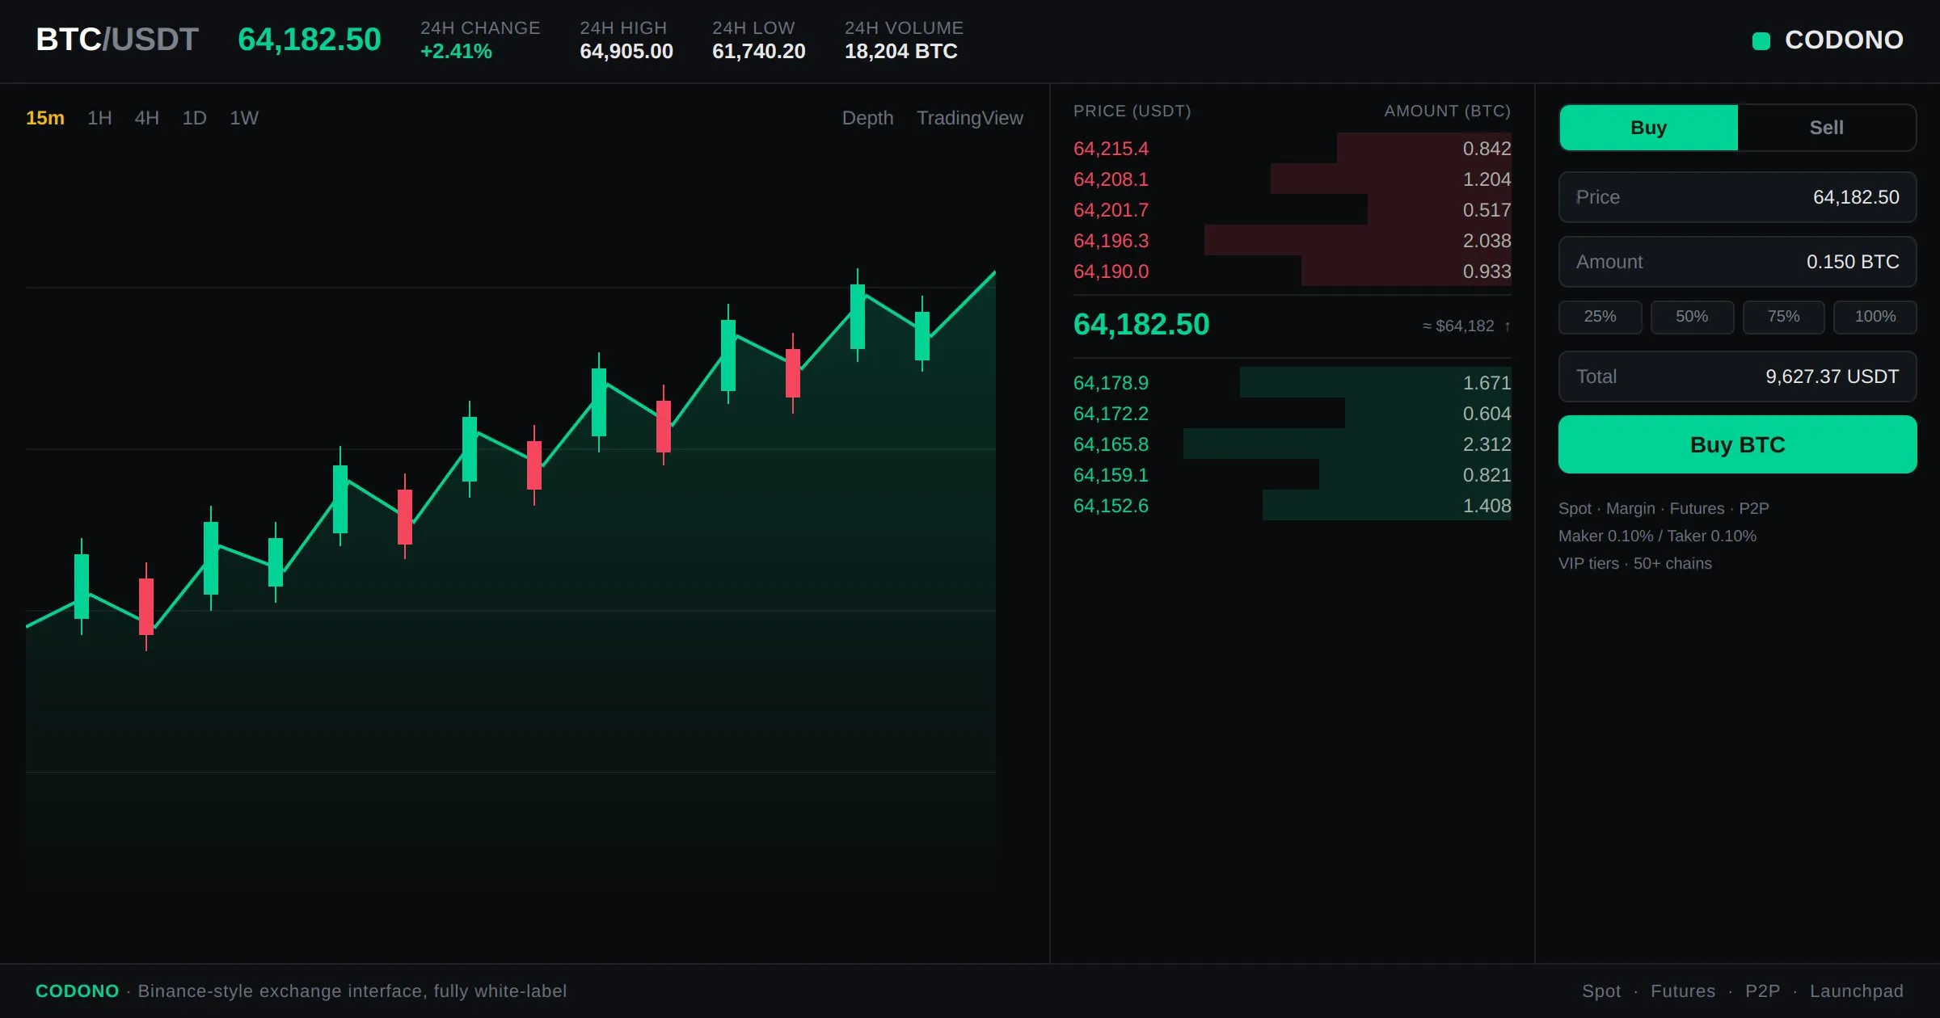
Task: Click the PRICE (USDT) column header
Action: (1132, 111)
